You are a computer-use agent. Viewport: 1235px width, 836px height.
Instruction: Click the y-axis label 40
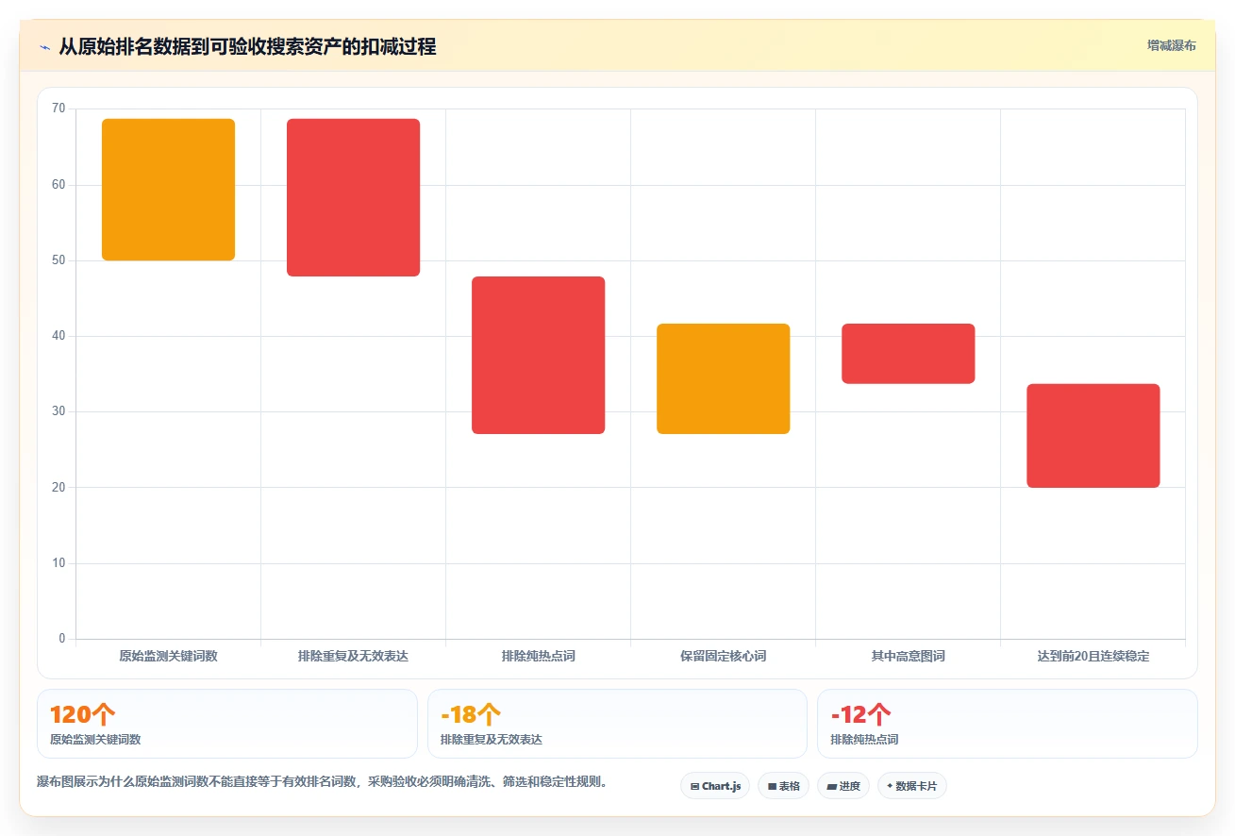(58, 336)
